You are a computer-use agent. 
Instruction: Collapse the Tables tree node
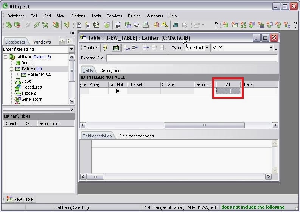(11, 69)
